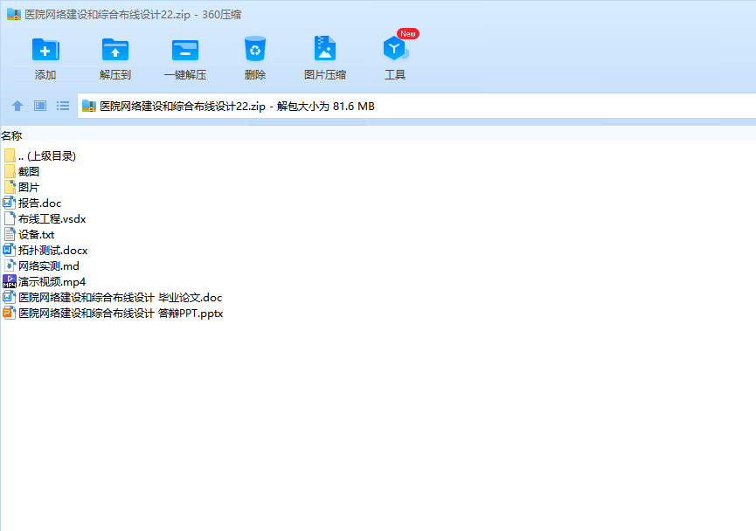Click the file icon of 布线工程.vsdx
Screen dimensions: 756x531
[10, 218]
